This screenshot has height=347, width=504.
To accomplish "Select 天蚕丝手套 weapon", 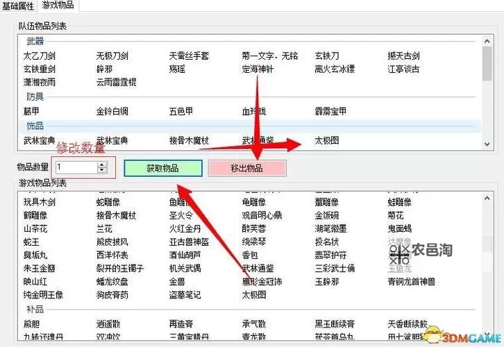I will 189,56.
